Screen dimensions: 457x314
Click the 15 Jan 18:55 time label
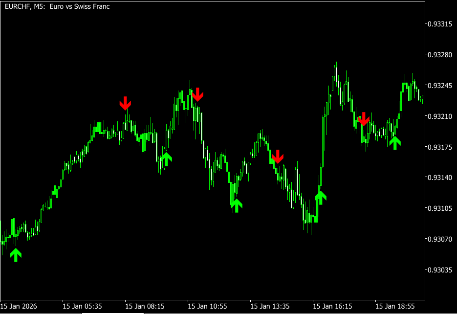click(395, 307)
